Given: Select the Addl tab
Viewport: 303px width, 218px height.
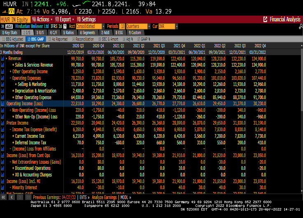Looking at the screenshot, I should (105, 32).
